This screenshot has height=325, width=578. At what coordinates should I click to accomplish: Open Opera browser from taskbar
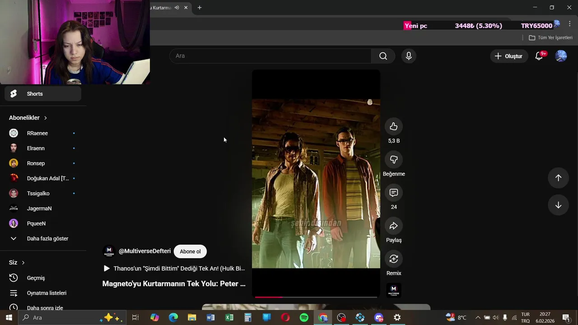pos(285,318)
